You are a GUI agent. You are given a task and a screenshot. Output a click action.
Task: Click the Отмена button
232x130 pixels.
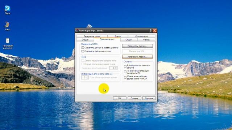coord(134,98)
